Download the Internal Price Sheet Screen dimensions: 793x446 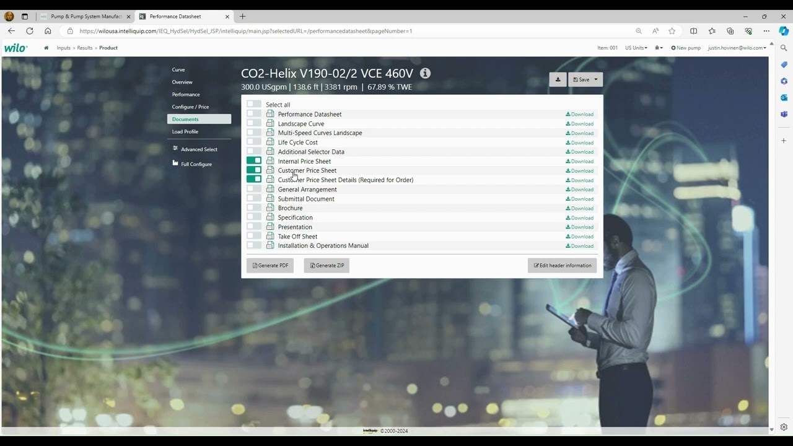[579, 161]
